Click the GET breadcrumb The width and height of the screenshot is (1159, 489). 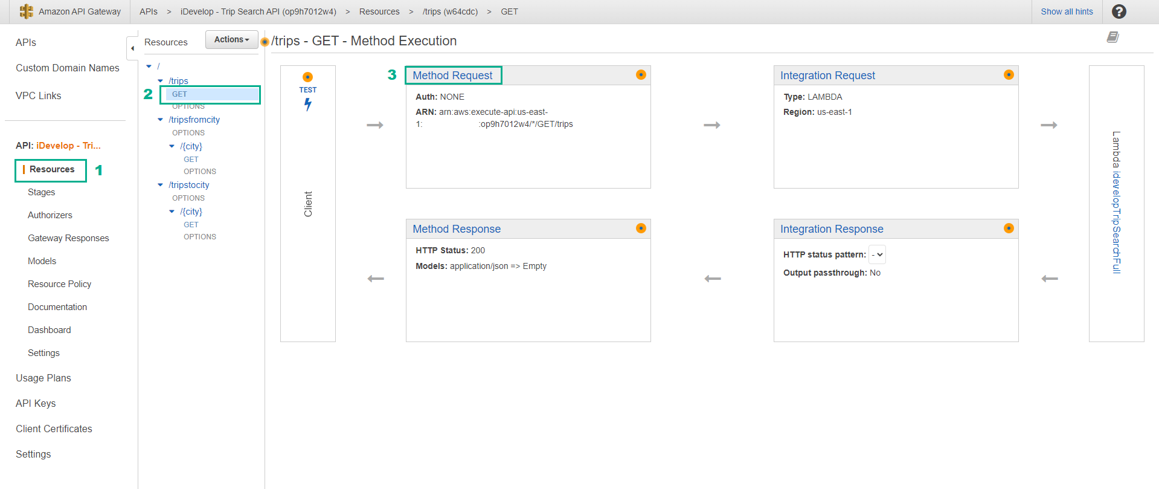tap(509, 11)
